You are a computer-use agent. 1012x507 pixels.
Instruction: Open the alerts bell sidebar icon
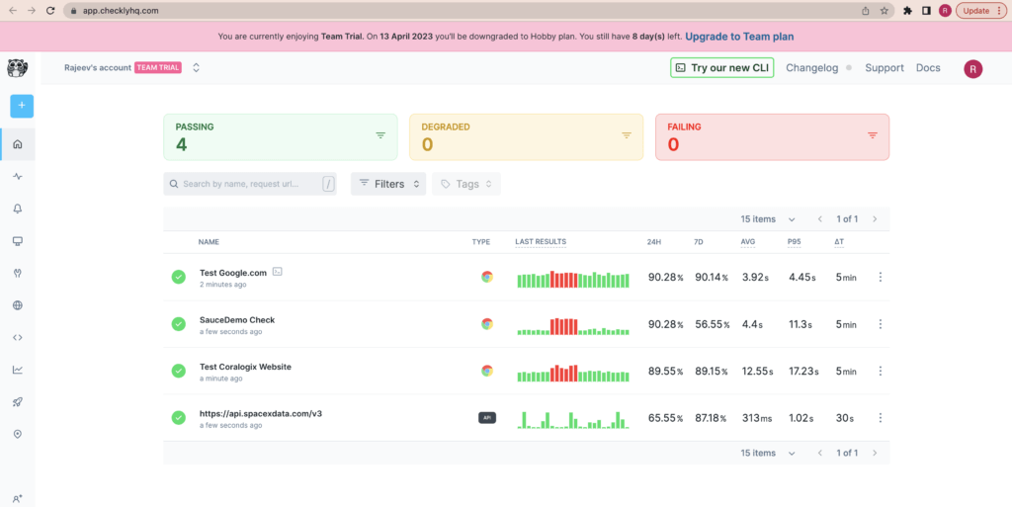tap(18, 209)
